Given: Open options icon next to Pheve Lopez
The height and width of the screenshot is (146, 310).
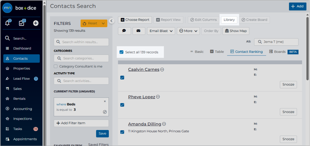Looking at the screenshot, I should point(158,97).
